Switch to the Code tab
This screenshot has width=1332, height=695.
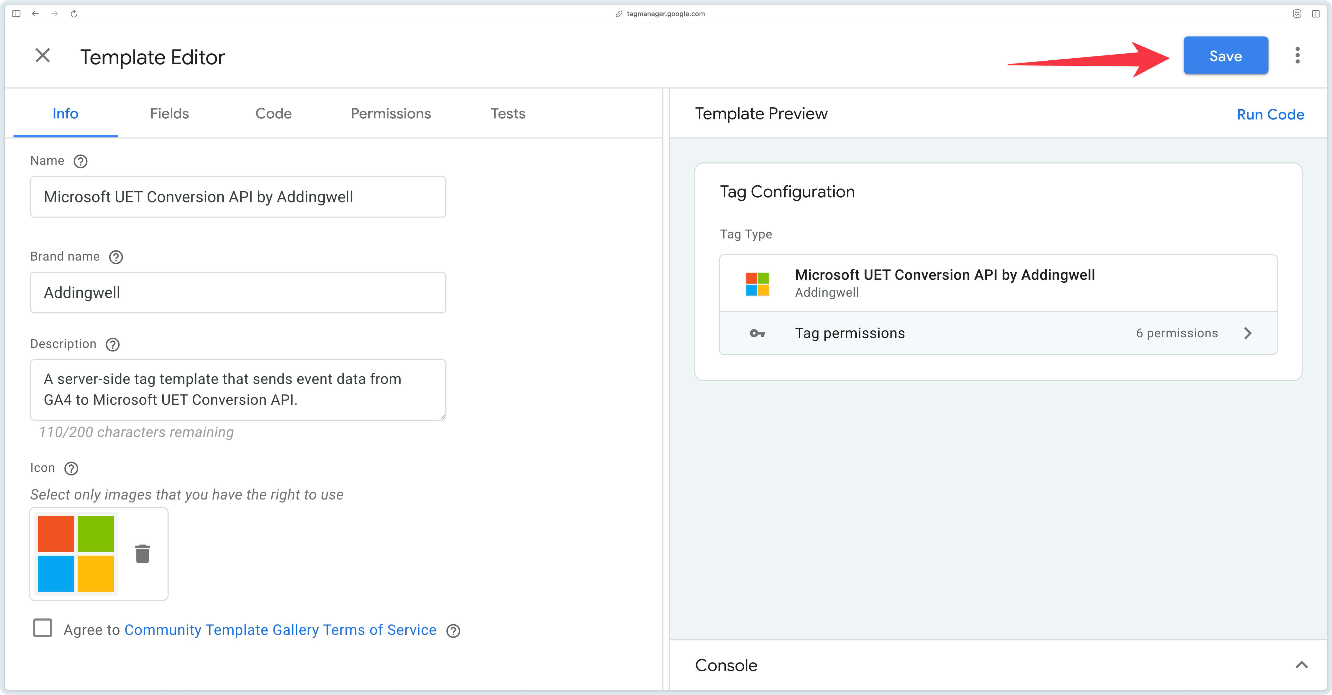click(x=273, y=113)
